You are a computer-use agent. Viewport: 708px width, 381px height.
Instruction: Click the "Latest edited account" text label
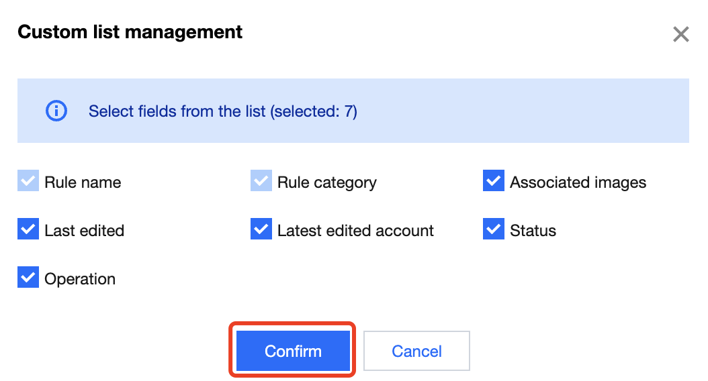[355, 231]
